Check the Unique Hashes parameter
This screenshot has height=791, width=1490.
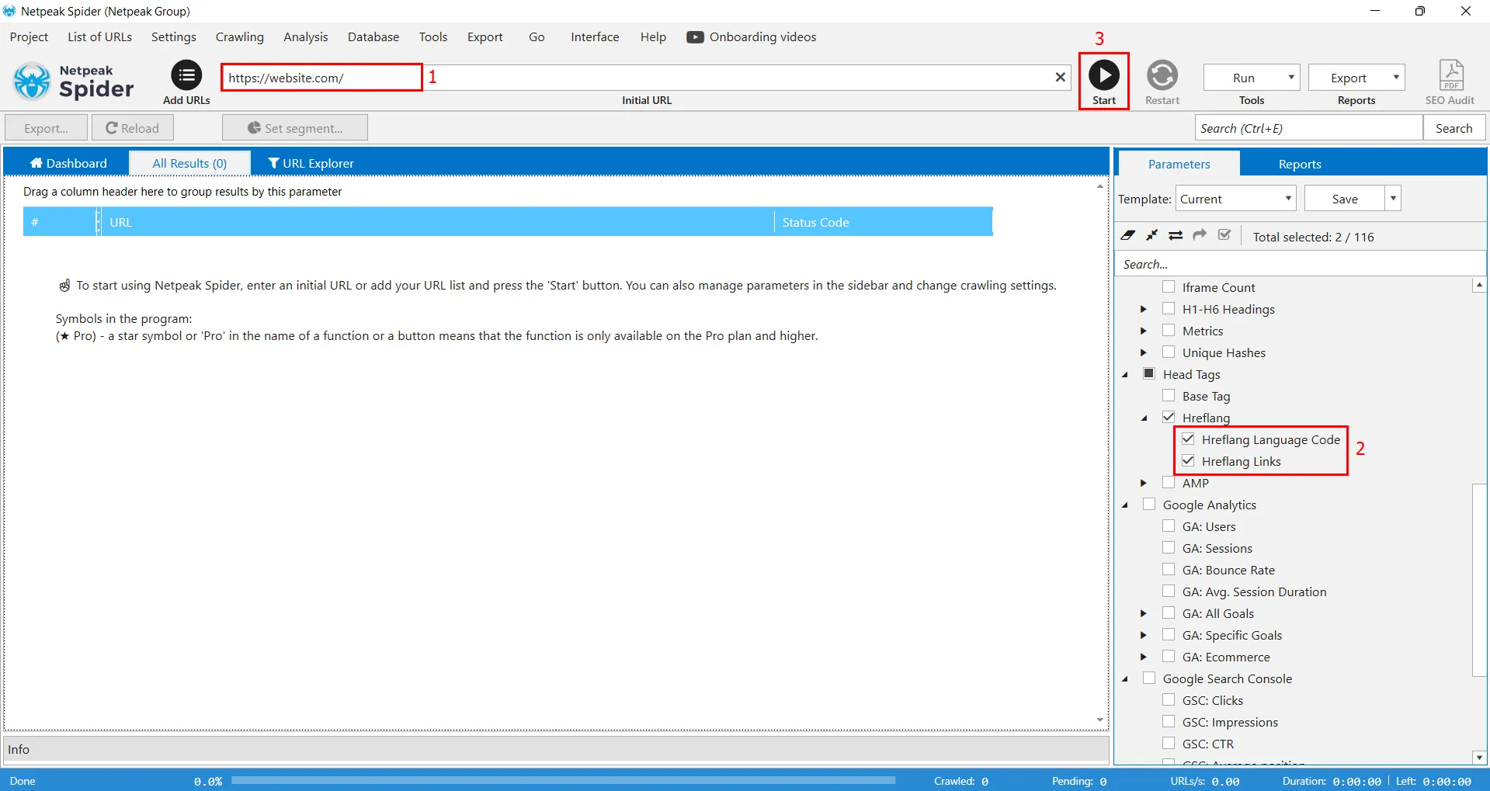[x=1168, y=352]
